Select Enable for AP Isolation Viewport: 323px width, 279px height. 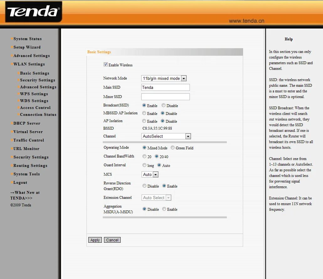pos(144,121)
